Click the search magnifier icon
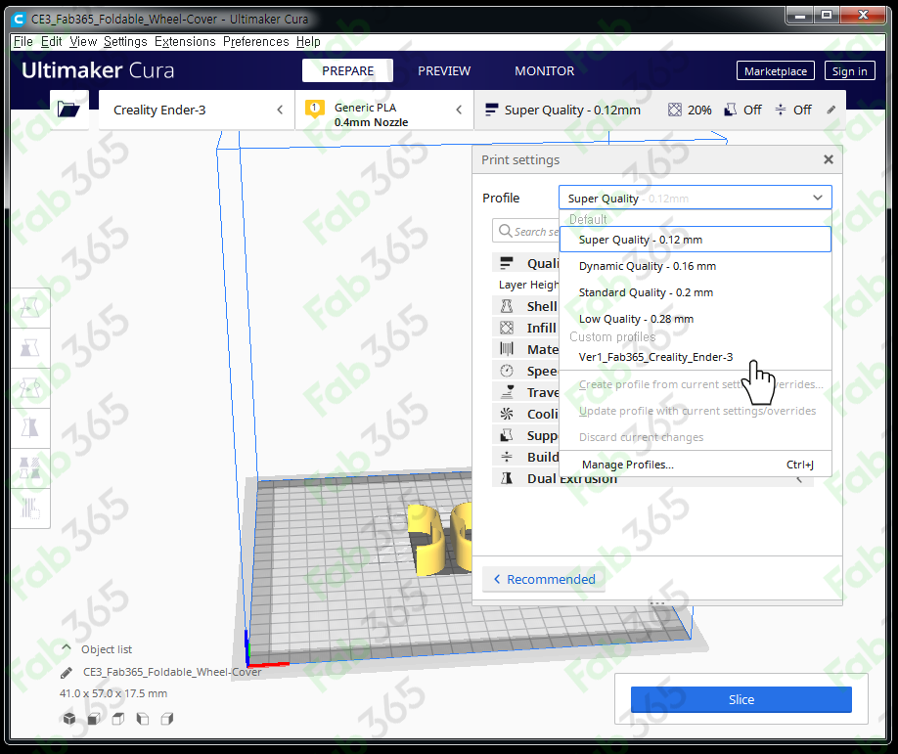Viewport: 898px width, 754px height. coord(505,231)
